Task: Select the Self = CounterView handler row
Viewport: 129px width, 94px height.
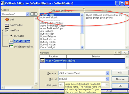Action: coord(82,61)
